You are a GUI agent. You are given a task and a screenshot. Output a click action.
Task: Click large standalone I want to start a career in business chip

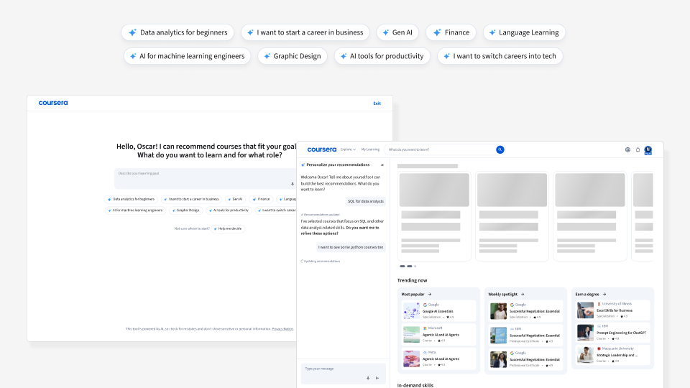pyautogui.click(x=305, y=32)
